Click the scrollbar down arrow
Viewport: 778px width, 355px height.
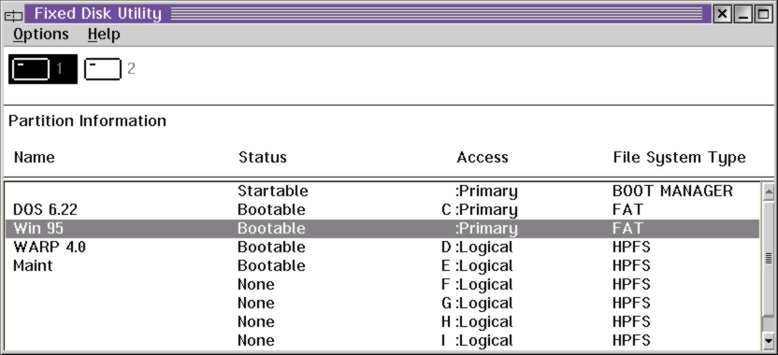pos(769,341)
